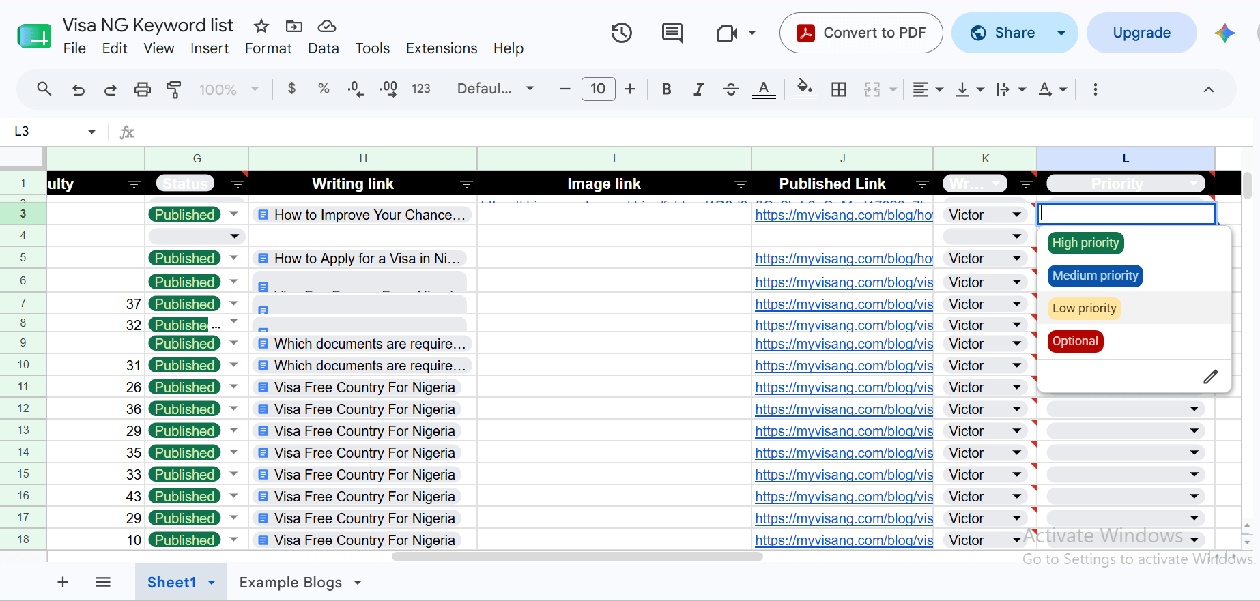The height and width of the screenshot is (601, 1260).
Task: Select column H header
Action: point(363,158)
